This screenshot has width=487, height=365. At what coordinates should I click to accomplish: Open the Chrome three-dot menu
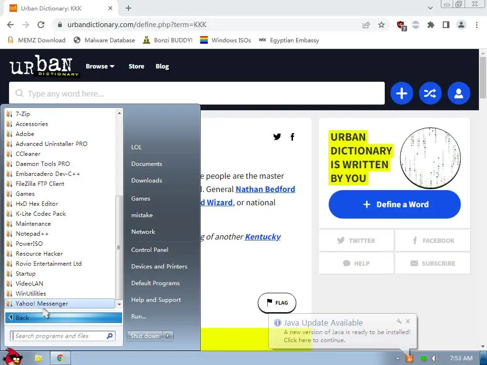point(477,25)
